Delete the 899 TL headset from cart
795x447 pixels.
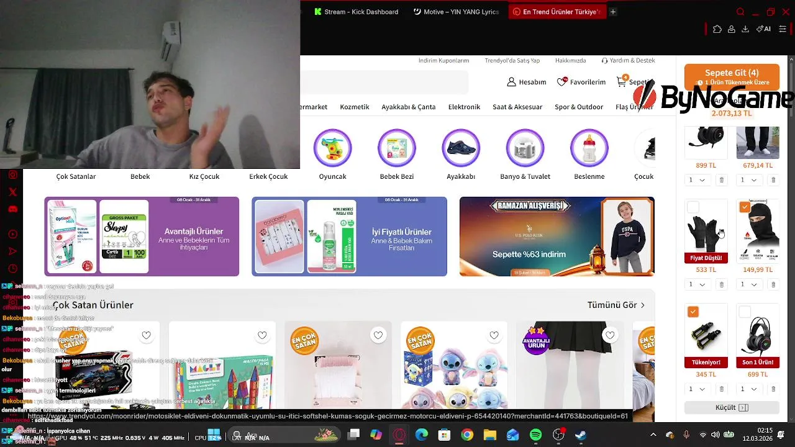pyautogui.click(x=721, y=180)
